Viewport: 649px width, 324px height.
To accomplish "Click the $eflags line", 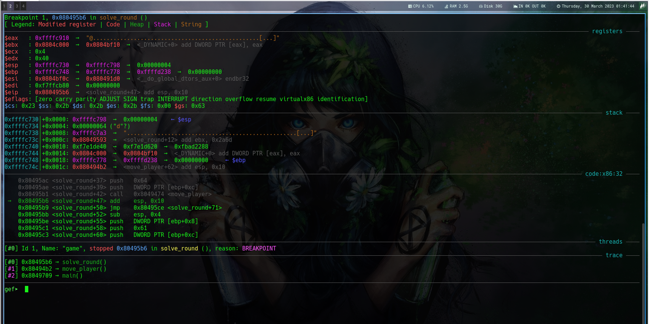I will pyautogui.click(x=186, y=99).
